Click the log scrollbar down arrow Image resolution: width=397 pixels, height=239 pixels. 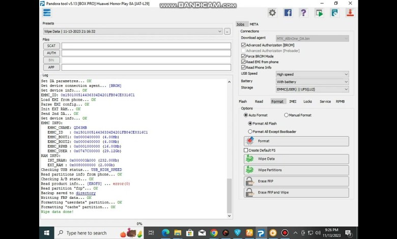(x=229, y=216)
